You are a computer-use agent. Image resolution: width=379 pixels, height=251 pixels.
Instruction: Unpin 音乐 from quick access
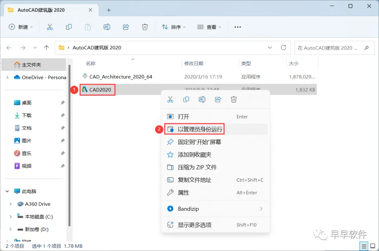click(x=62, y=153)
